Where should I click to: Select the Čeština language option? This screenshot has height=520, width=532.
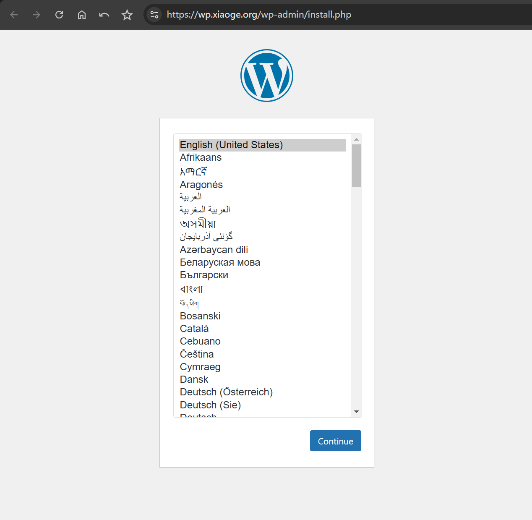(197, 354)
